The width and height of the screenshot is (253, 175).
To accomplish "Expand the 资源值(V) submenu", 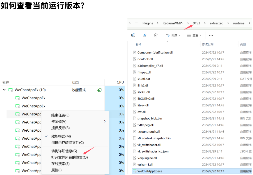I will 59,122.
